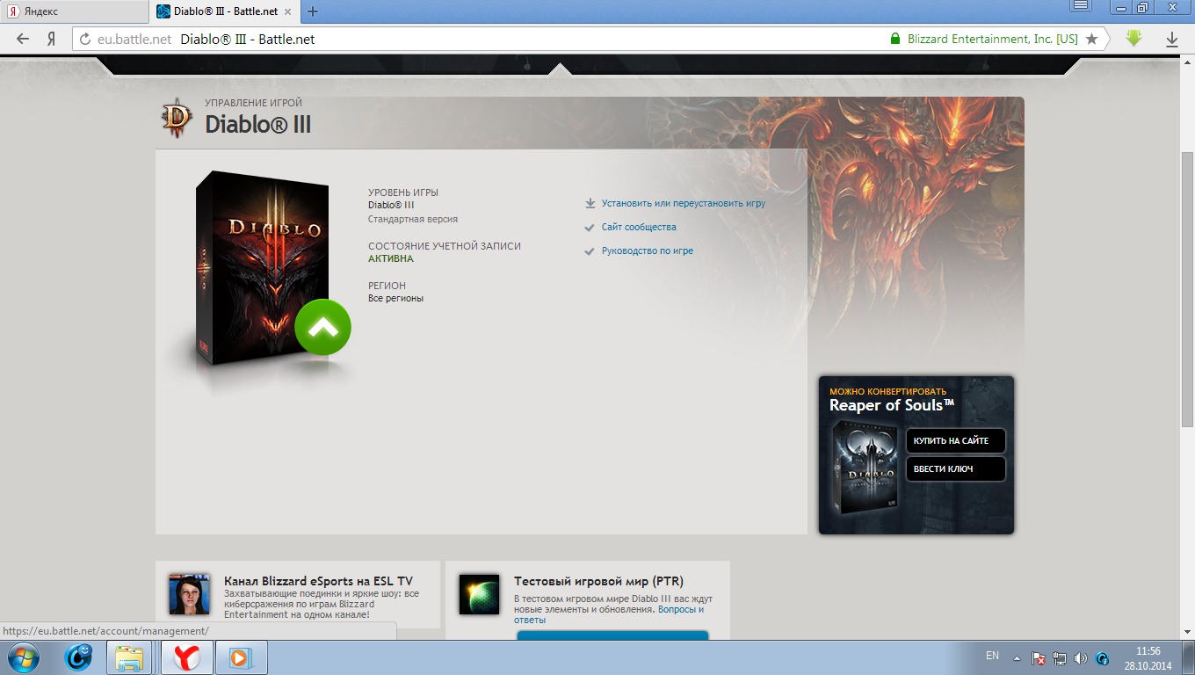Click the Diablo III box art image
Viewport: 1195px width, 675px height.
(x=263, y=268)
